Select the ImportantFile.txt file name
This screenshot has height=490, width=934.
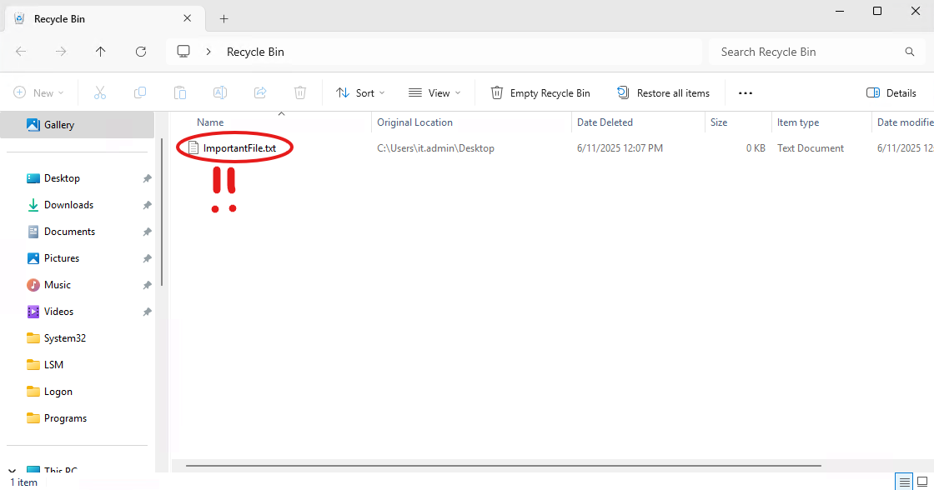coord(239,148)
